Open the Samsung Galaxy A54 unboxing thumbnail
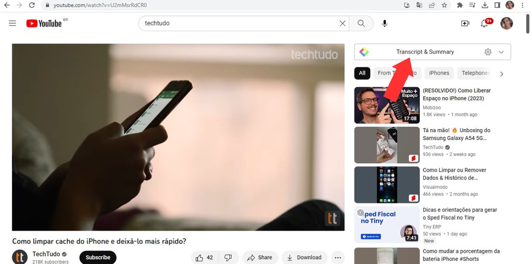This screenshot has height=264, width=531. pyautogui.click(x=387, y=145)
